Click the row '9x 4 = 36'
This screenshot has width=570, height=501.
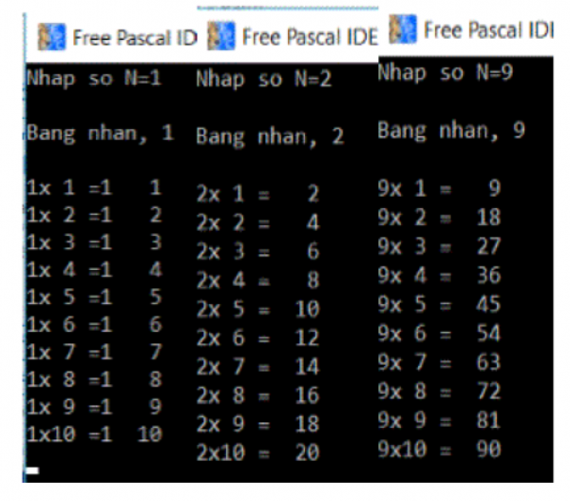(x=440, y=276)
